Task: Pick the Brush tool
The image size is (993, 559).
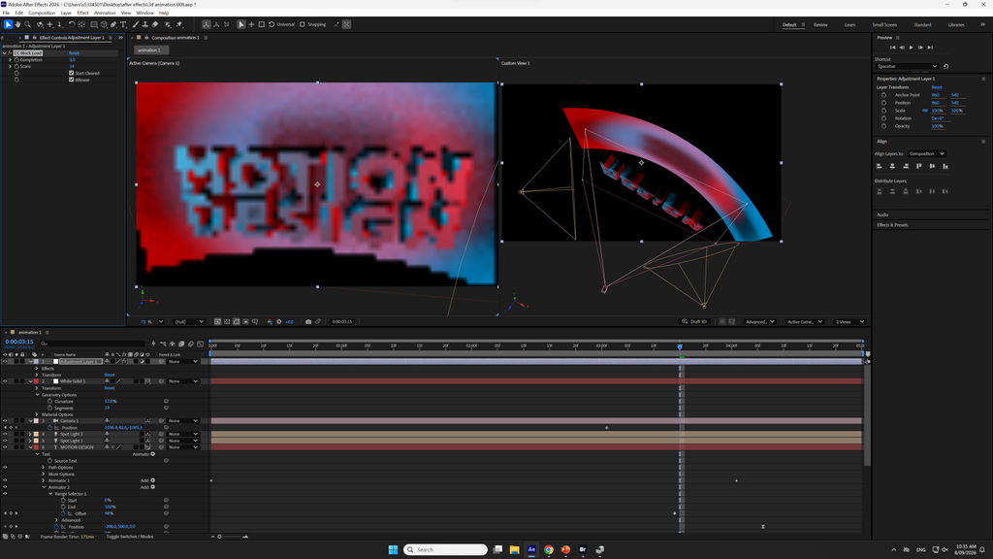Action: (135, 24)
